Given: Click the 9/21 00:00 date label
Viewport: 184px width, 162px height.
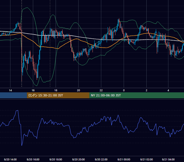Looking at the screenshot, I should [x=124, y=159].
